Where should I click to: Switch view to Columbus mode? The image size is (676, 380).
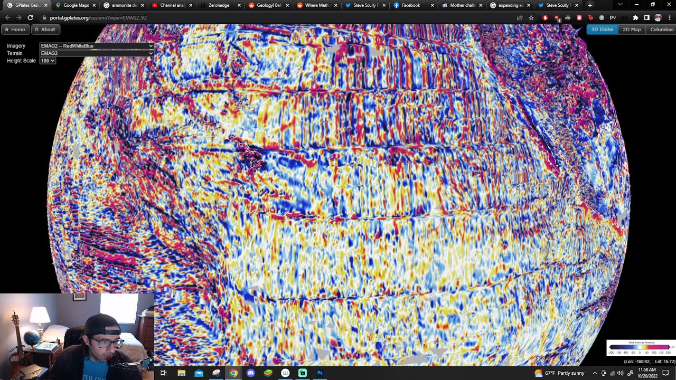pyautogui.click(x=661, y=30)
